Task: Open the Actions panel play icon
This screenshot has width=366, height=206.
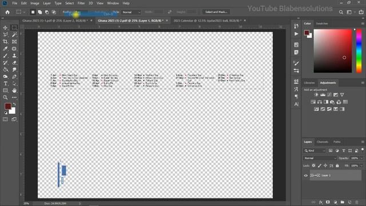Action: 296,34
